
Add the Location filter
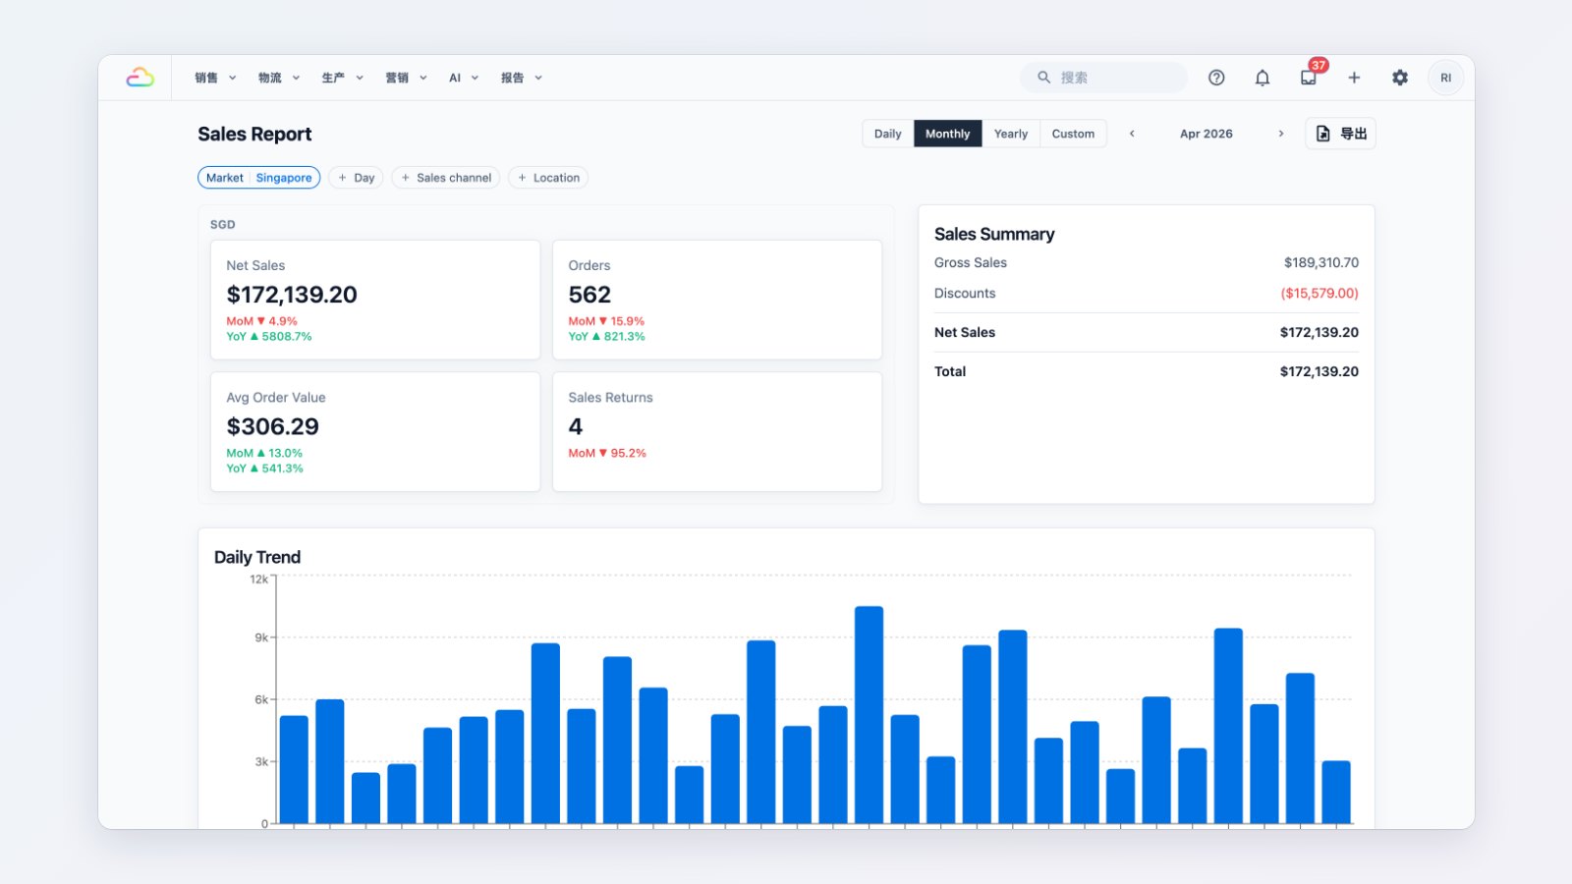[548, 178]
